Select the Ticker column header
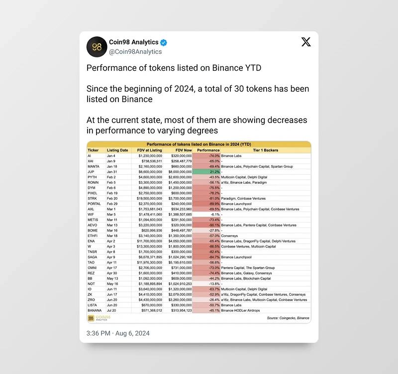This screenshot has height=374, width=398. (x=94, y=150)
